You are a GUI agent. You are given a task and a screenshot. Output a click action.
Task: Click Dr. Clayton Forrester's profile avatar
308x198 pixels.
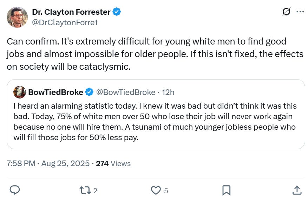tap(17, 17)
